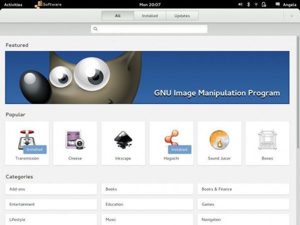Click the Wi-Fi network icon
The image size is (300, 225).
point(256,4)
